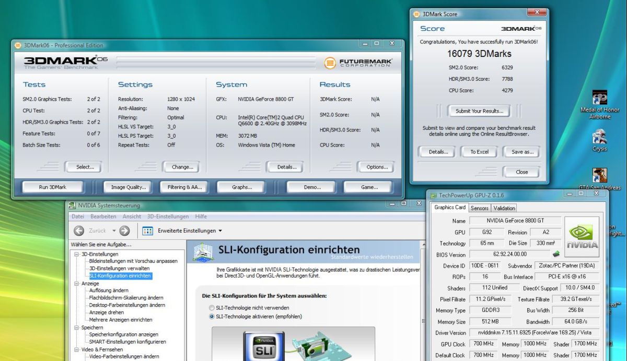
Task: Open the Hilfe menu
Action: coord(201,216)
